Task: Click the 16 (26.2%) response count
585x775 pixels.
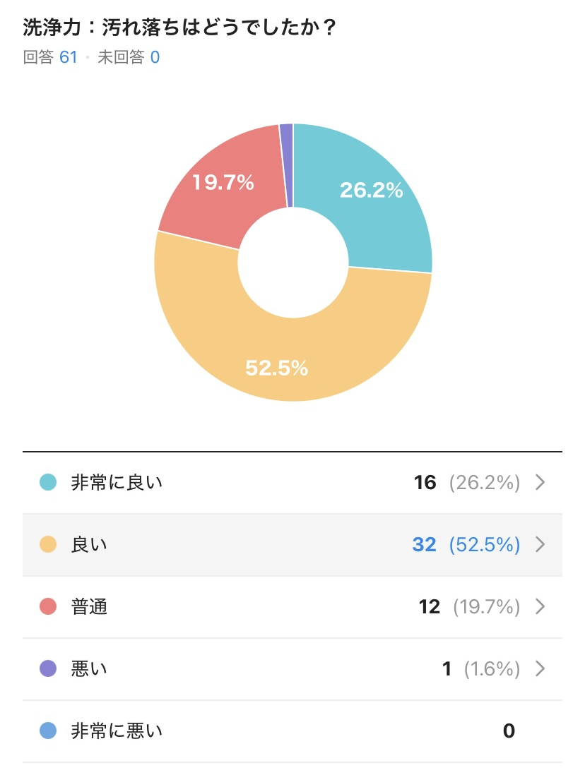Action: [x=467, y=482]
